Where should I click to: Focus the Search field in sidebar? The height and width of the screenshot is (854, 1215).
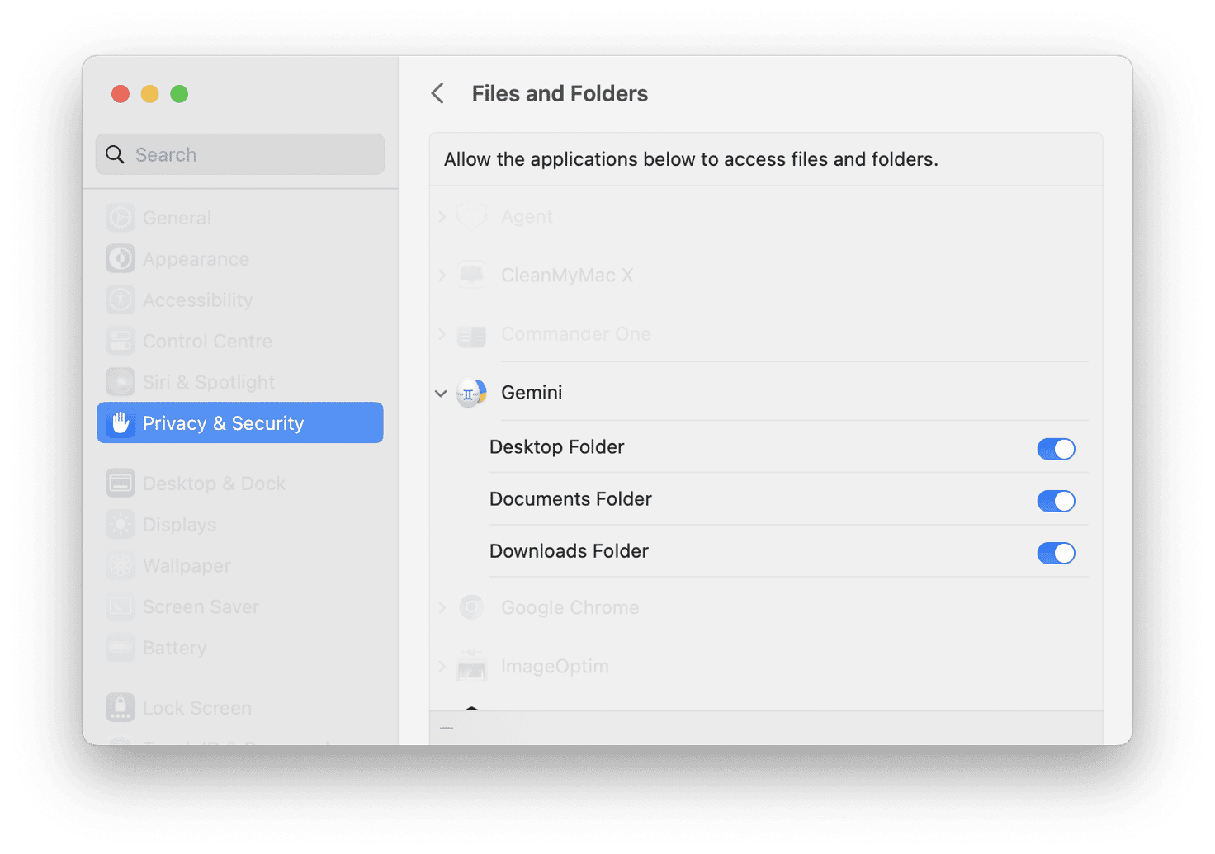click(x=240, y=154)
